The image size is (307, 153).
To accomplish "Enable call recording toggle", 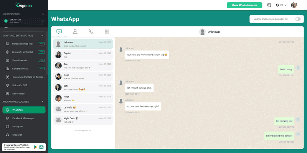I will click(298, 19).
